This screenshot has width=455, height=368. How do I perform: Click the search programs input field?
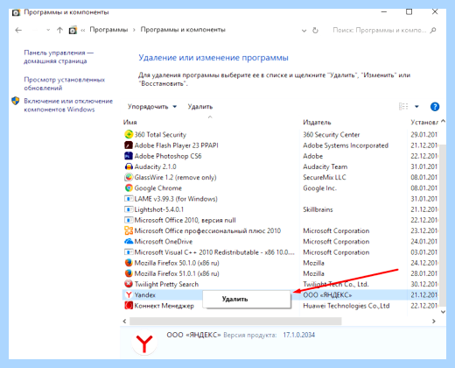380,30
